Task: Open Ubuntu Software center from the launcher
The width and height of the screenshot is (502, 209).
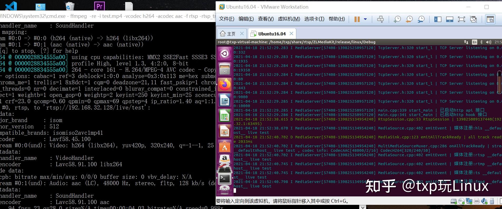Action: pos(225,147)
